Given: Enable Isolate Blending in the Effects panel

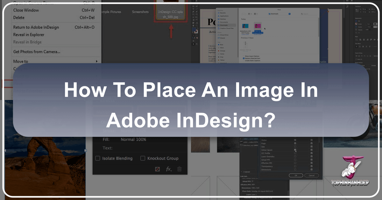Looking at the screenshot, I should coord(97,158).
